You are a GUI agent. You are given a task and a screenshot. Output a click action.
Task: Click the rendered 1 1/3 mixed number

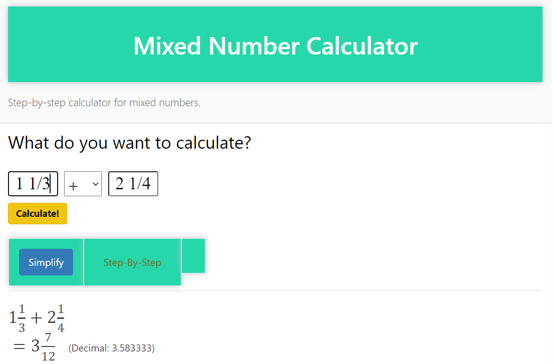pos(18,318)
